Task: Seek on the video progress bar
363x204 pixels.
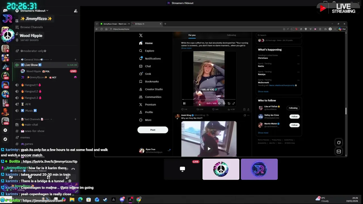Action: tap(209, 100)
